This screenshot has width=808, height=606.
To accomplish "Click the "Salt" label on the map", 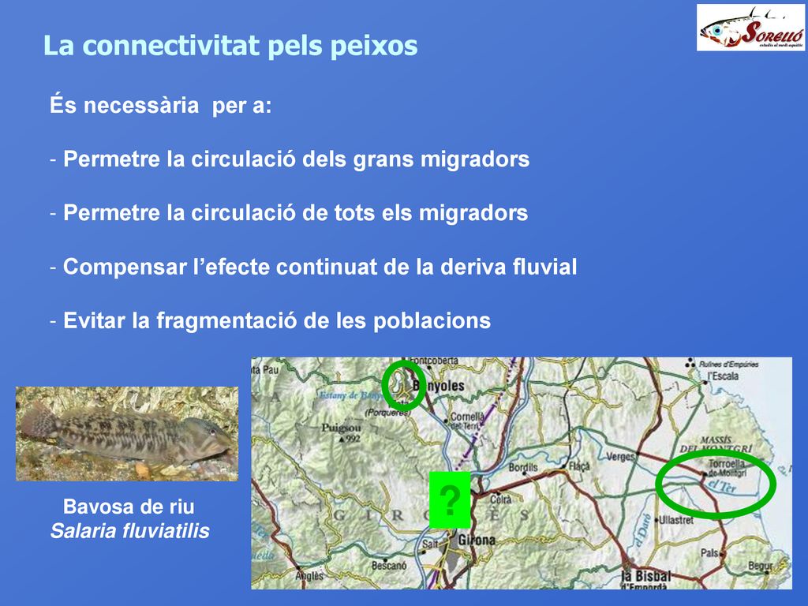I will pyautogui.click(x=430, y=544).
